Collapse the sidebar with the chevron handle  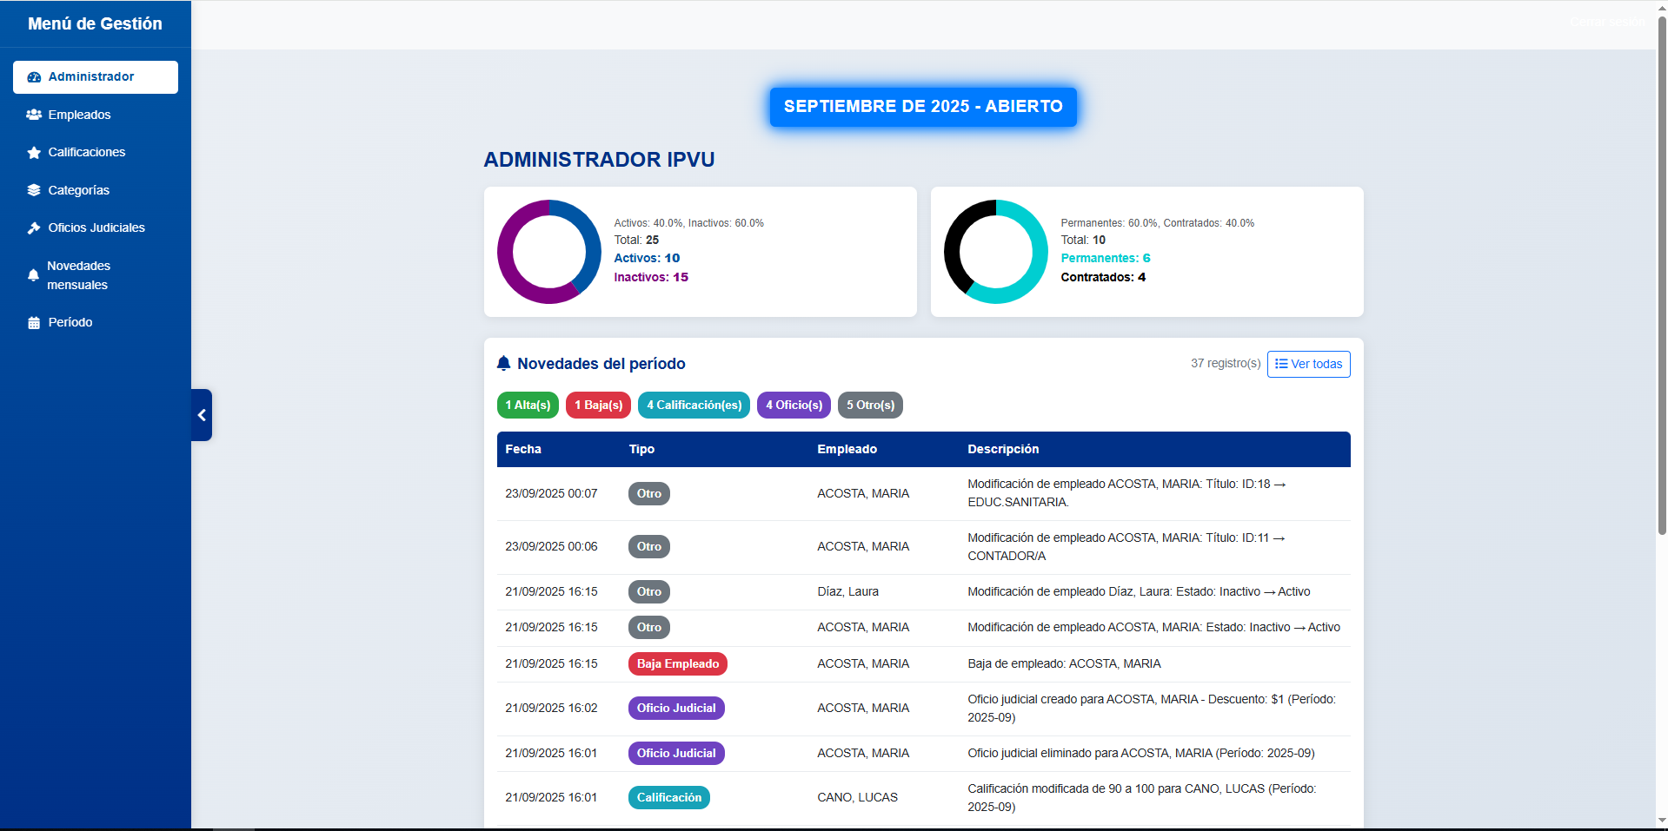202,415
